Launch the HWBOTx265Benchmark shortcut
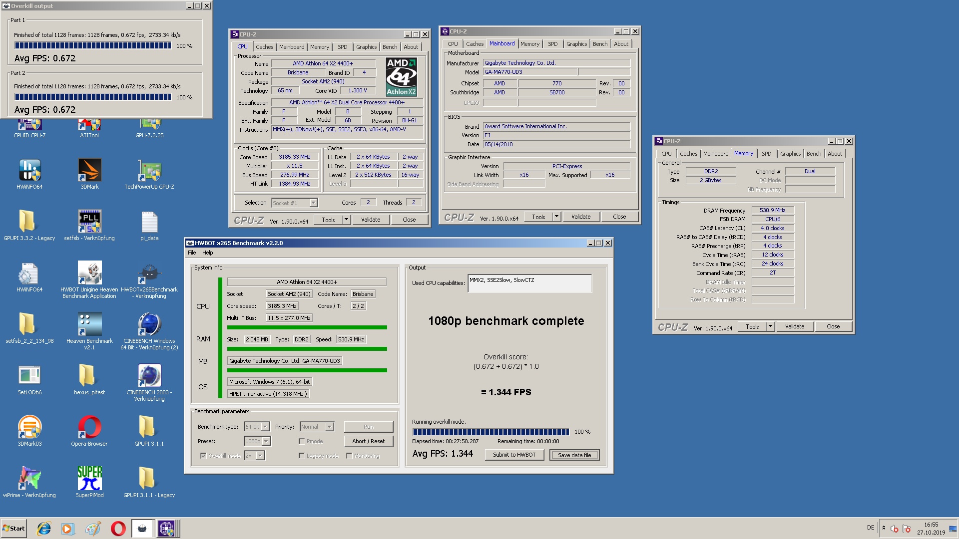 point(149,280)
